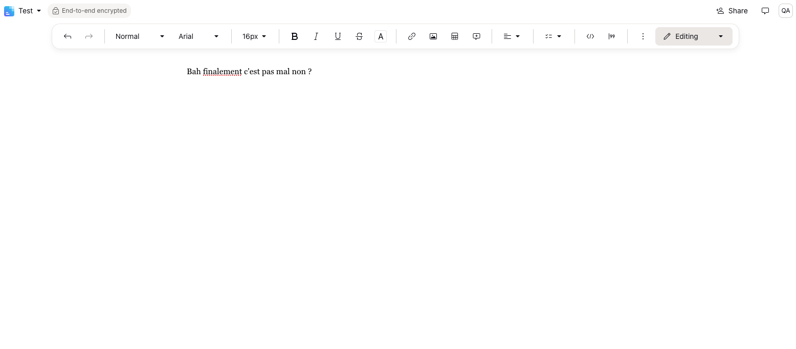This screenshot has height=349, width=796.
Task: Insert an image using the picture icon
Action: (433, 36)
